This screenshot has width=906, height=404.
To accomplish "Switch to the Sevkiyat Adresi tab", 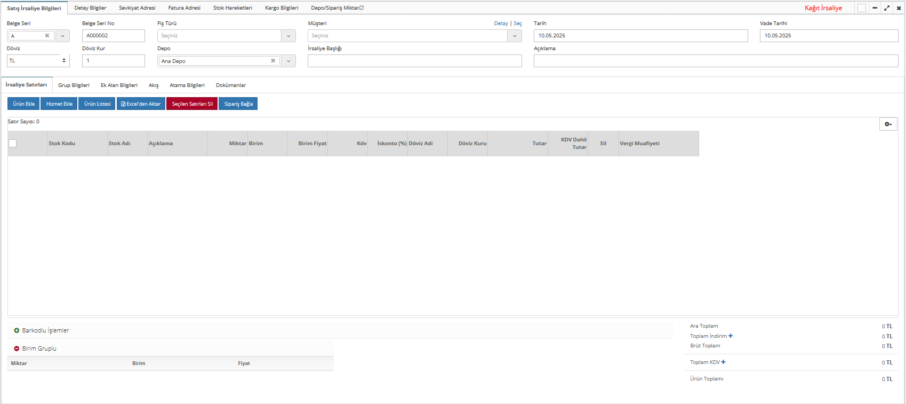I will click(x=137, y=8).
